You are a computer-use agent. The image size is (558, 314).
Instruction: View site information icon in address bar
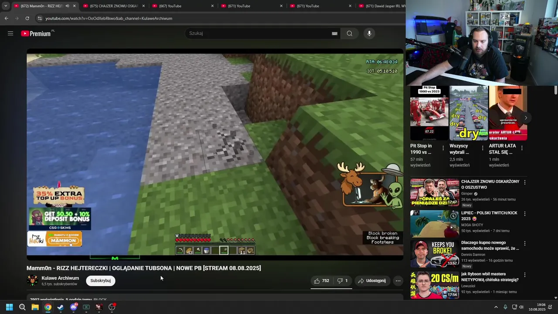pos(40,18)
